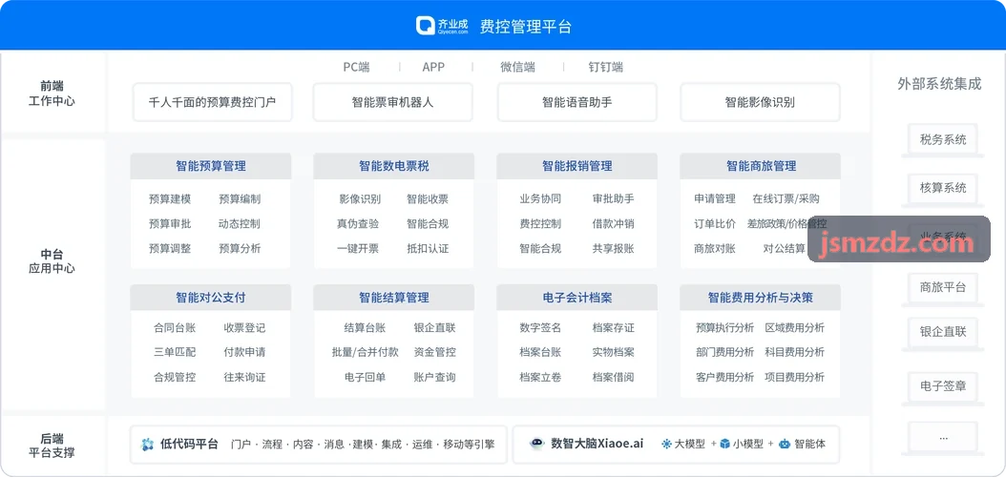Click the 智能报销管理 module header
This screenshot has height=477, width=1006.
[x=576, y=166]
